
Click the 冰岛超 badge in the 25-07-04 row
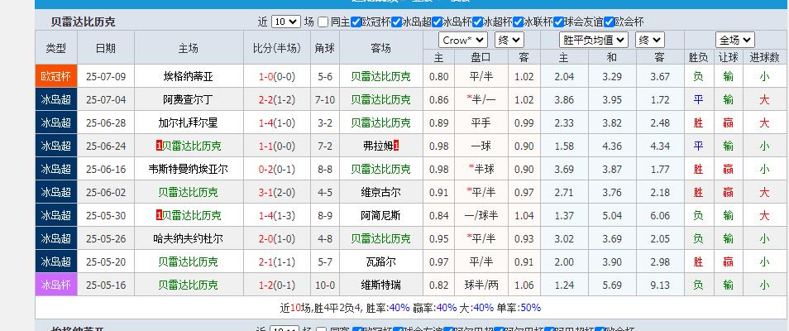coord(56,99)
